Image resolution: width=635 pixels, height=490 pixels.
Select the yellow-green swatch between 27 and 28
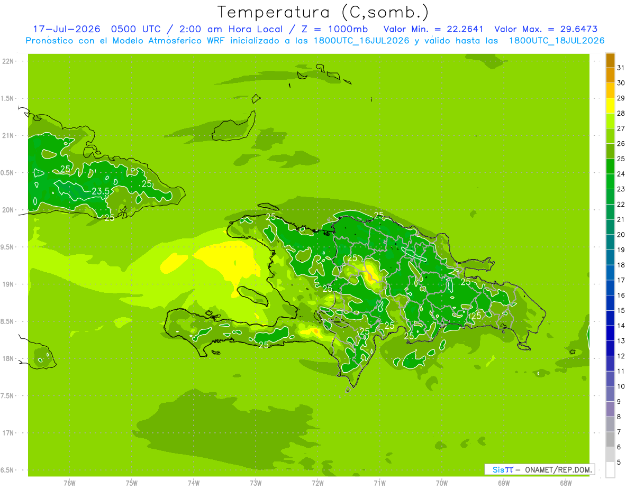point(610,121)
